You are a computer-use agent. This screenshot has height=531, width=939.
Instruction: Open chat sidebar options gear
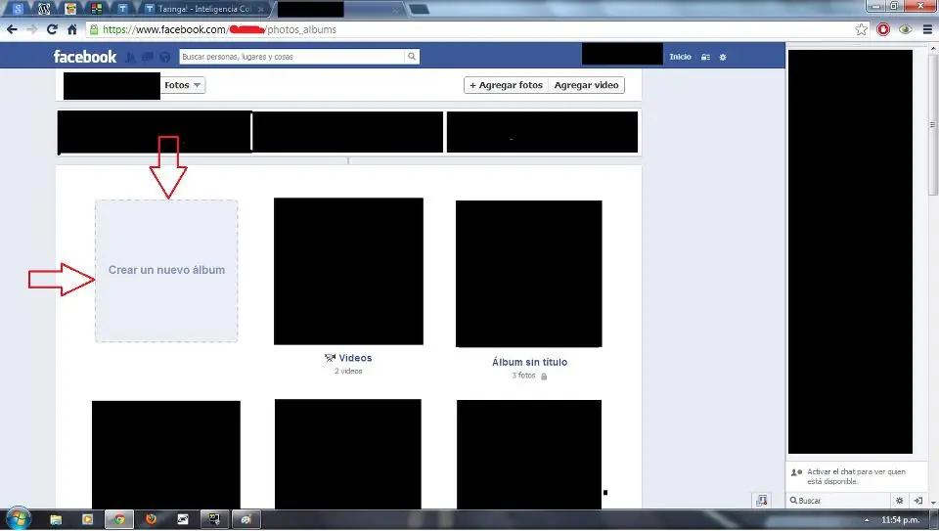(900, 501)
